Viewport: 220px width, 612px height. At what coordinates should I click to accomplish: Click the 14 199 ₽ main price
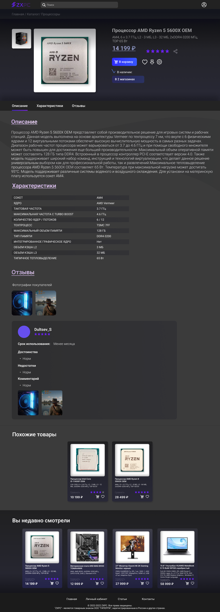(x=124, y=49)
